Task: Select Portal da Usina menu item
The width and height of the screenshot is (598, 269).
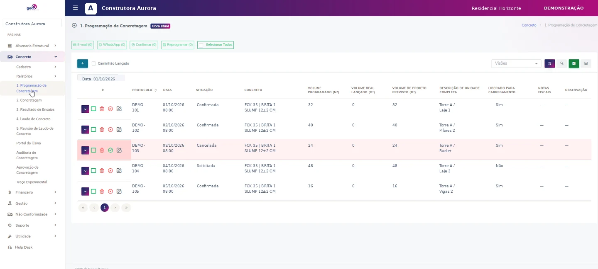Action: [29, 143]
